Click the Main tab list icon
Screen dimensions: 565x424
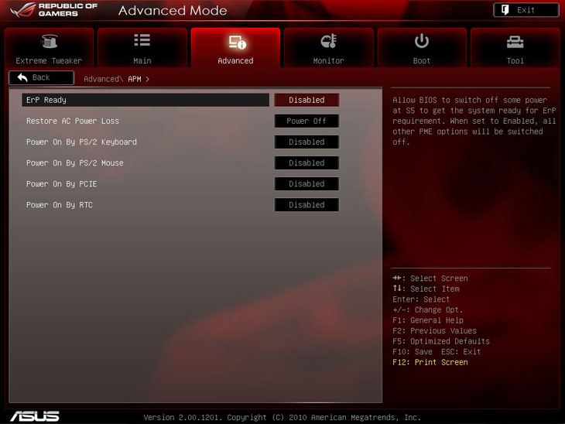coord(142,41)
